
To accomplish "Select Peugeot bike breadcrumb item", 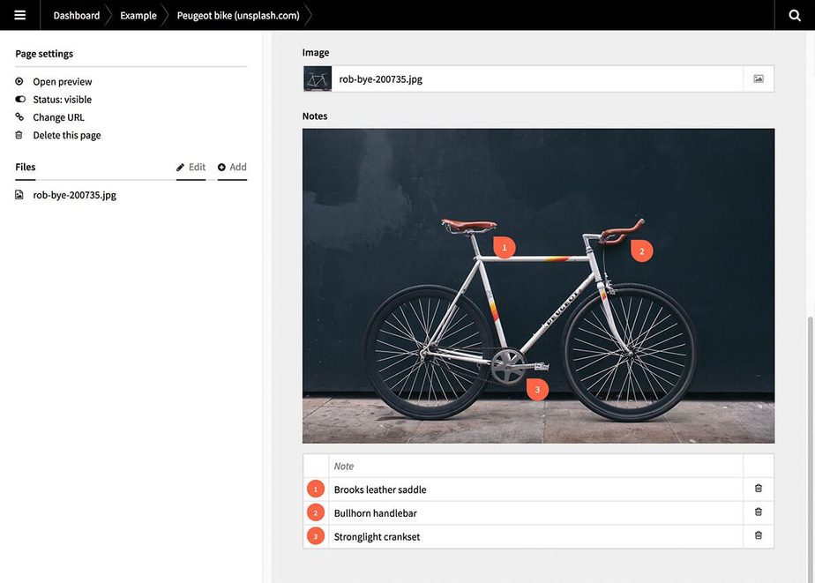I will [238, 15].
